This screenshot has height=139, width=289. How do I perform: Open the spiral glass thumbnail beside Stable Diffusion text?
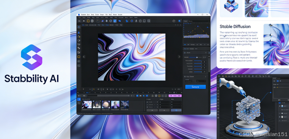point(276,45)
